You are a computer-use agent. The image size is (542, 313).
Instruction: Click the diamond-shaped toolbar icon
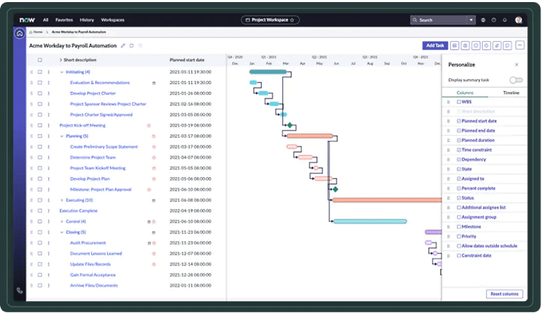pyautogui.click(x=486, y=45)
